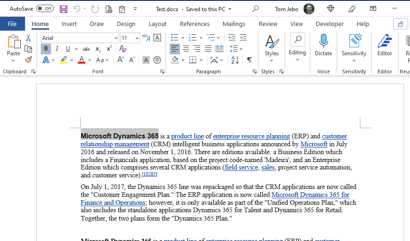Open Print Preview quick access icon
Image resolution: width=410 pixels, height=241 pixels.
[x=109, y=9]
